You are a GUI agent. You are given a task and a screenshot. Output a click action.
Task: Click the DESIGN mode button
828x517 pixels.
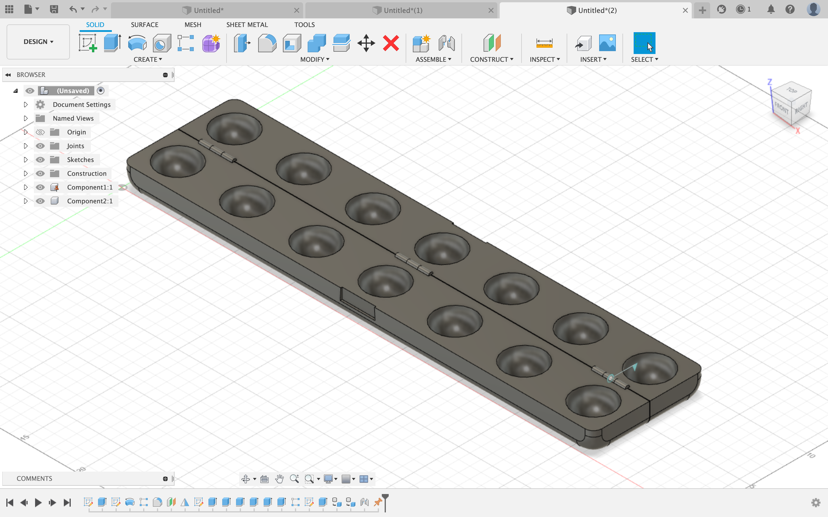tap(38, 41)
